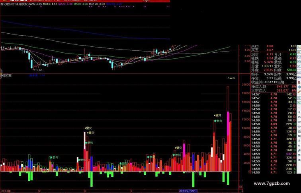Select the 14:58 trade with 229 S
301x193 pixels.
(x=274, y=124)
